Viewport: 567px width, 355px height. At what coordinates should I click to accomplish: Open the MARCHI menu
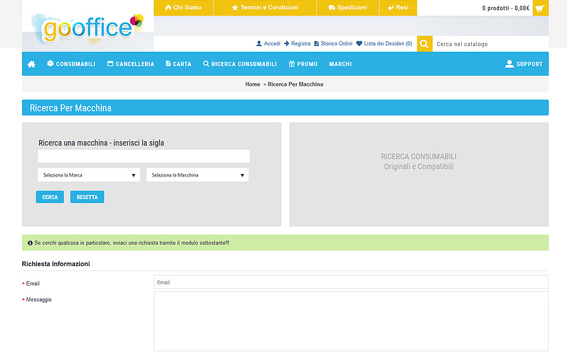coord(340,64)
